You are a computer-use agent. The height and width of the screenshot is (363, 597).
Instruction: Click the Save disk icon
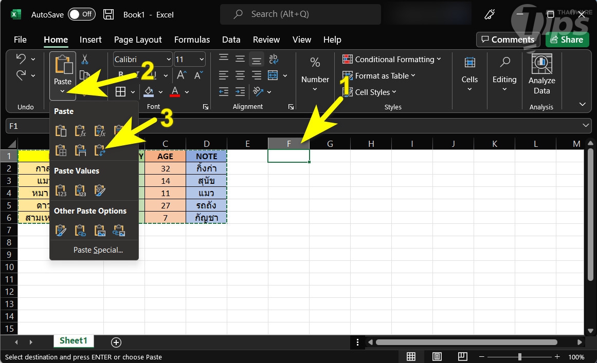(108, 14)
